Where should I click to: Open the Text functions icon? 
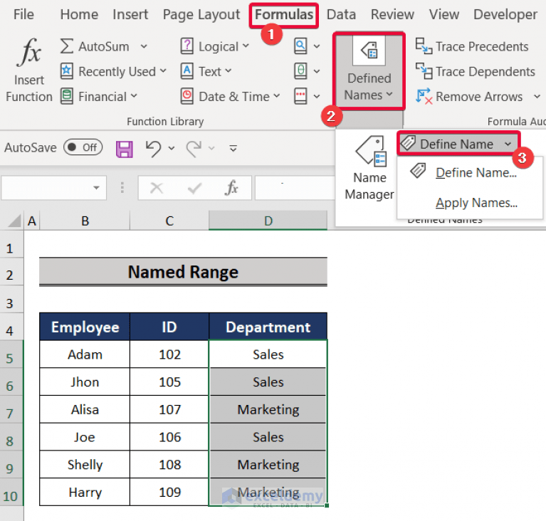pyautogui.click(x=187, y=71)
